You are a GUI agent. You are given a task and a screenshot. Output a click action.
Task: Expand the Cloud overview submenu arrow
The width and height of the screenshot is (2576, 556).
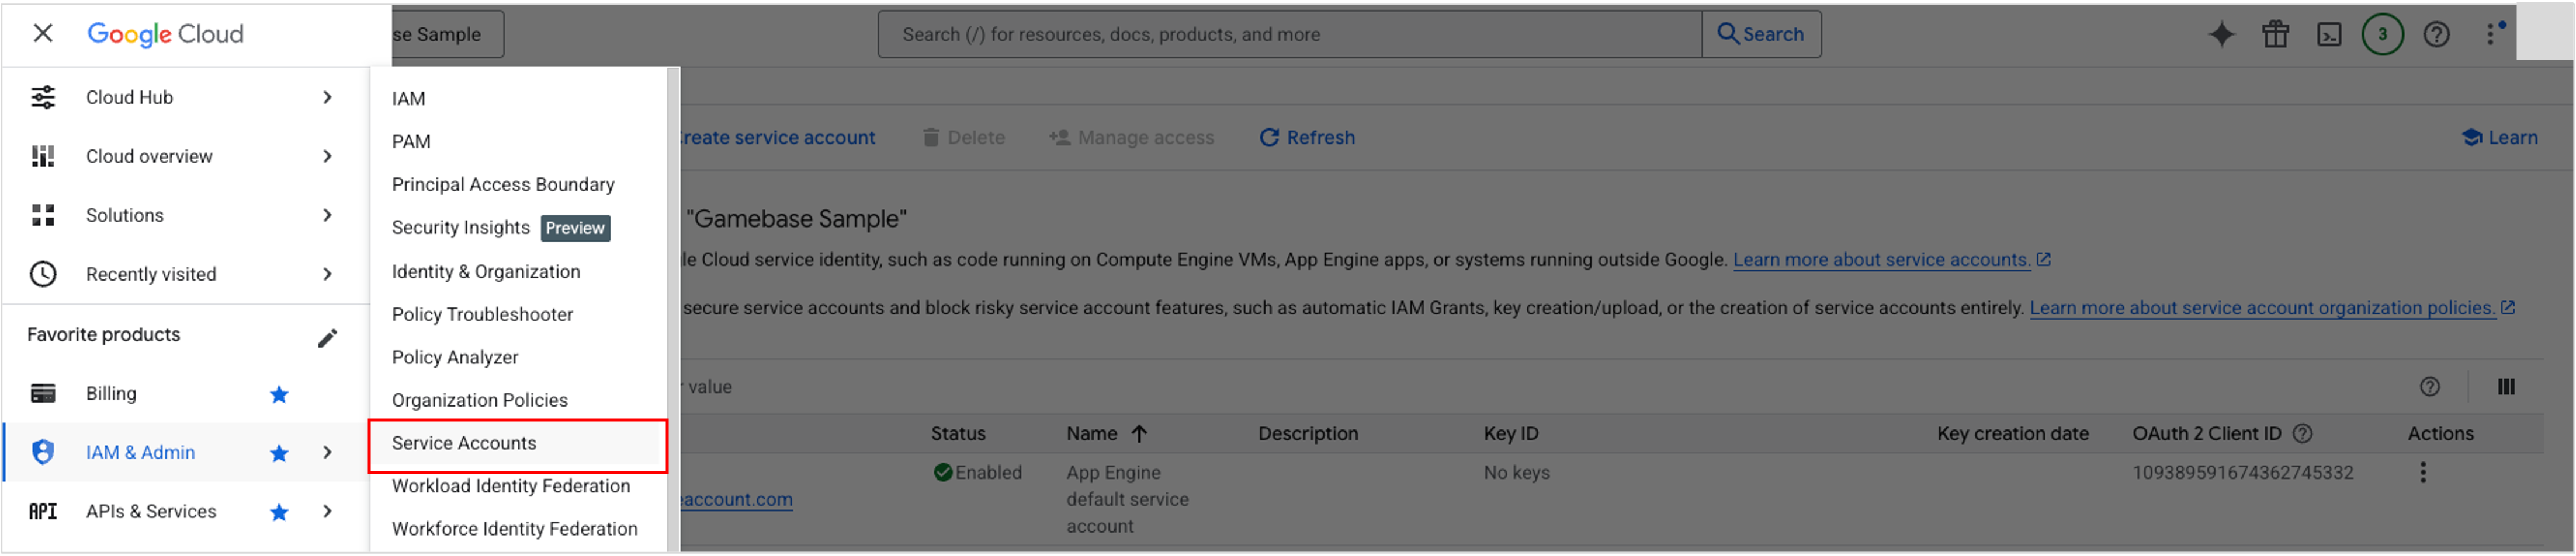point(327,156)
